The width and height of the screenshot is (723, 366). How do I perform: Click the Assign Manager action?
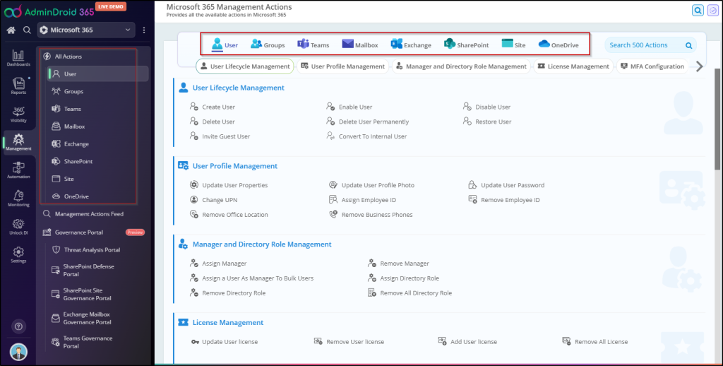tap(218, 264)
